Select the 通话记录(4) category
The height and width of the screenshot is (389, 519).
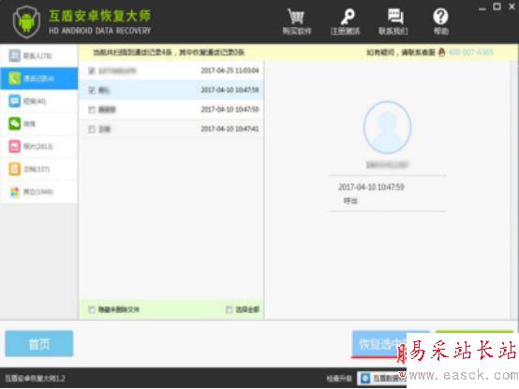tap(39, 79)
